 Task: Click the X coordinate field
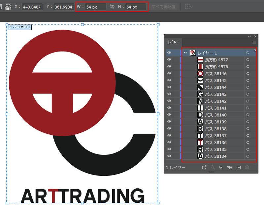coord(32,7)
